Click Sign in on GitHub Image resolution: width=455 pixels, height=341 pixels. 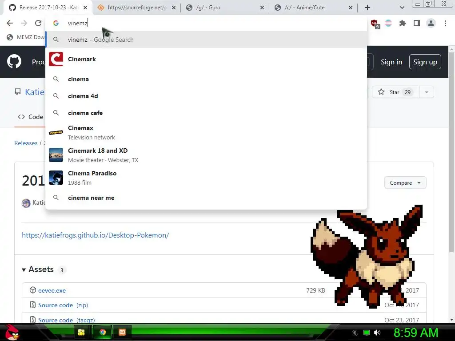[x=391, y=62]
